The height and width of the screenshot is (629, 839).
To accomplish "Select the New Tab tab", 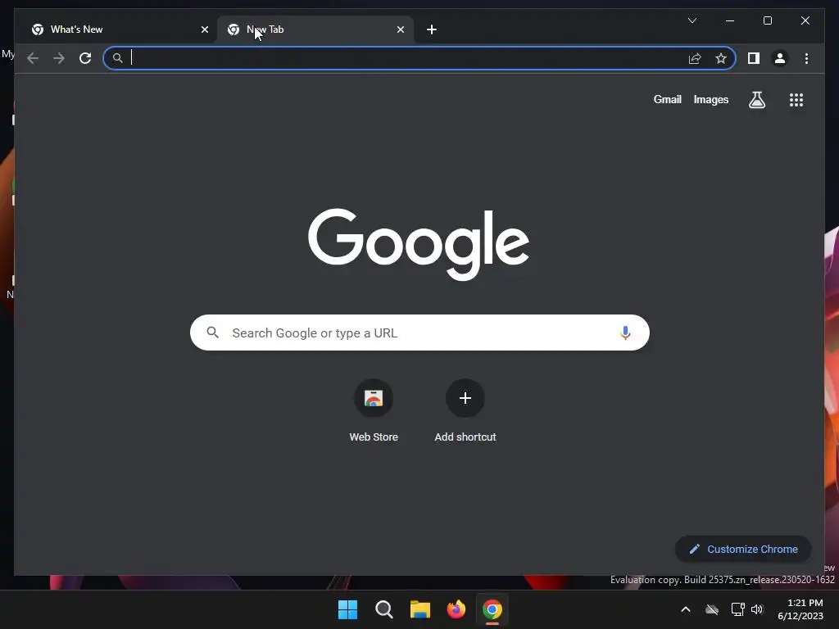I will tap(315, 29).
